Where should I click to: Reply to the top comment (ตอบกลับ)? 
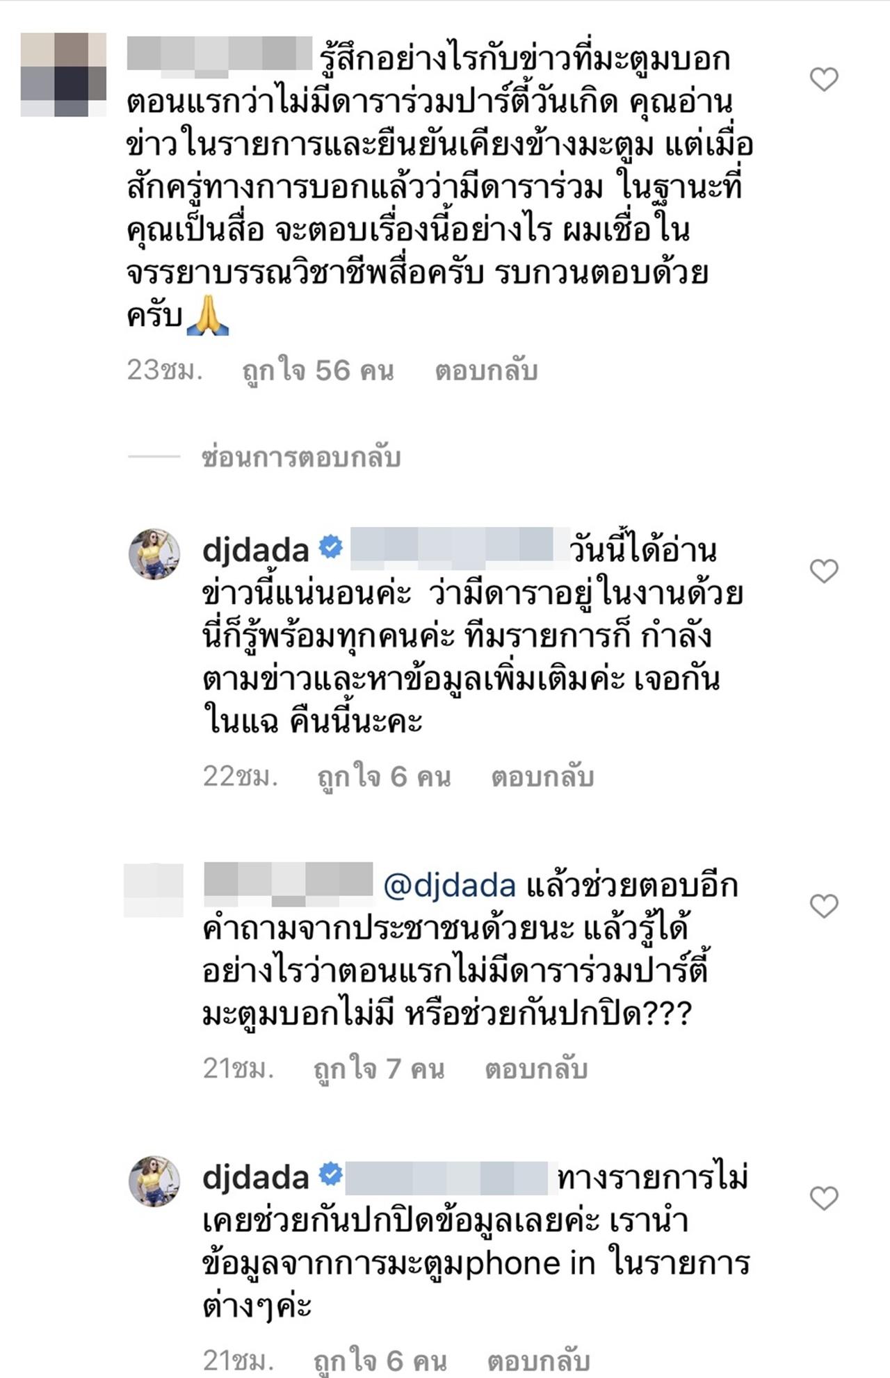486,371
